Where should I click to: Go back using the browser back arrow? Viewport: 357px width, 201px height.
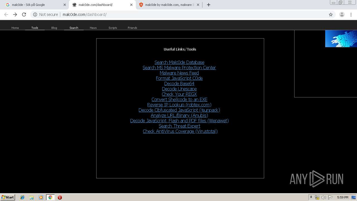6,15
